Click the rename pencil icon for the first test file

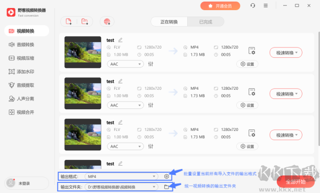(121, 40)
